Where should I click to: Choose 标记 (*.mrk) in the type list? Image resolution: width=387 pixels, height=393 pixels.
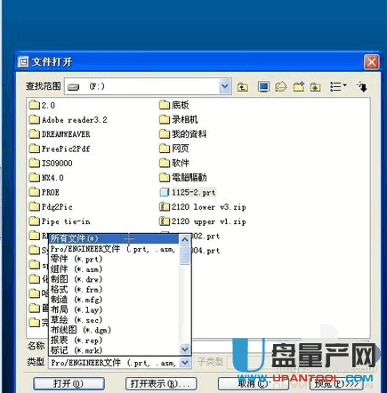pyautogui.click(x=114, y=350)
